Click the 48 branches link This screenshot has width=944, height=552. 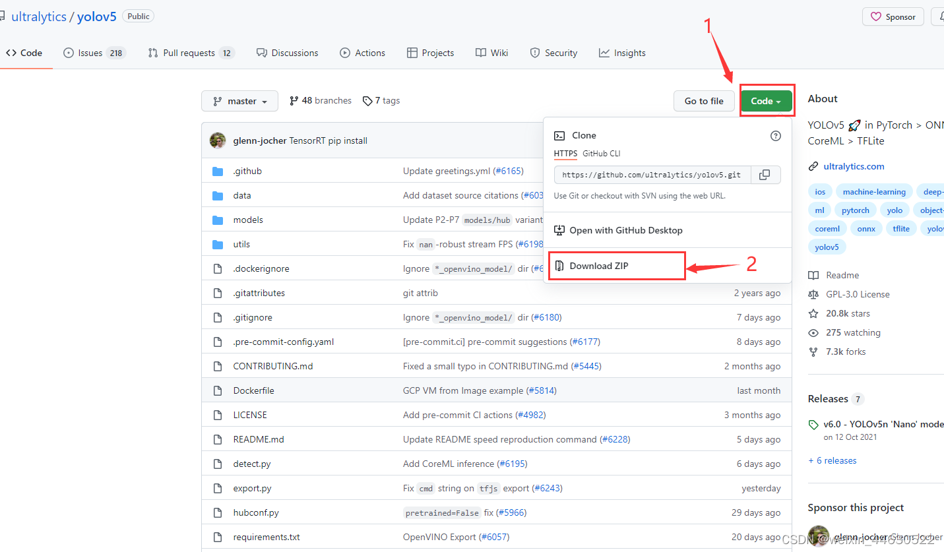pos(321,101)
